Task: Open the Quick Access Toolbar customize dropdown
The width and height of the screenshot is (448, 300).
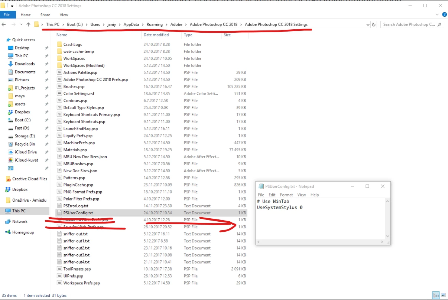Action: click(x=12, y=6)
